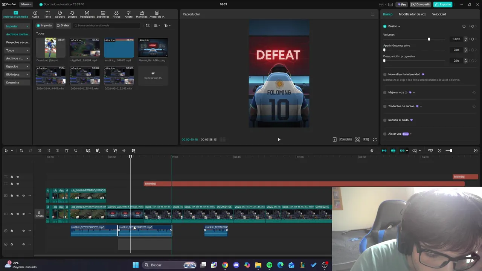The width and height of the screenshot is (482, 271).
Task: Open the Filtros tab
Action: coord(116,14)
